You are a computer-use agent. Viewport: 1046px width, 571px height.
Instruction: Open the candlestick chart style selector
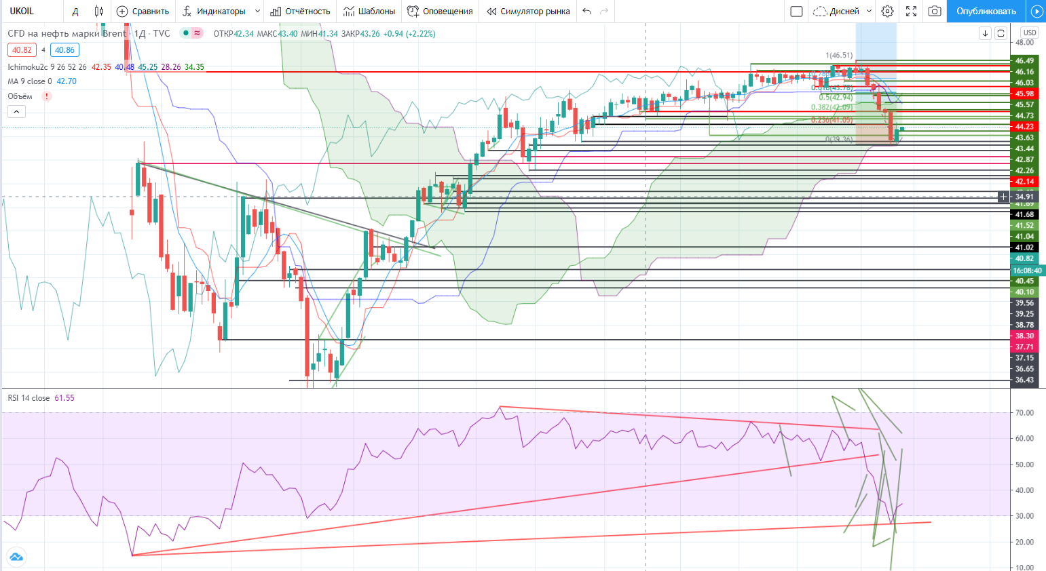tap(99, 11)
